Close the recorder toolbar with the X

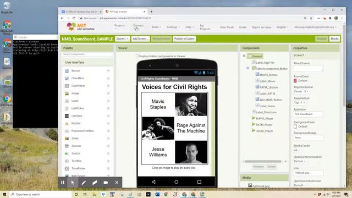tap(117, 183)
